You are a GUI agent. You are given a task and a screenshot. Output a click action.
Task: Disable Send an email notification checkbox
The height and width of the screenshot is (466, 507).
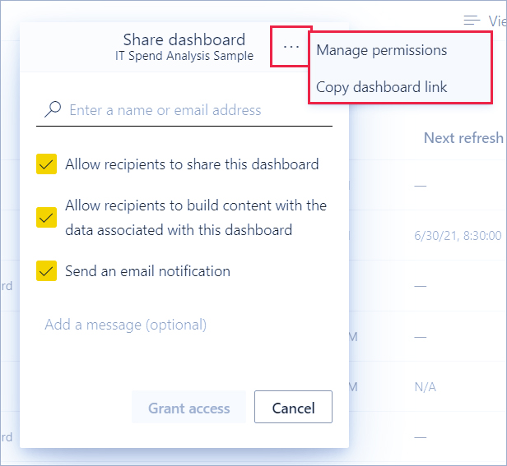pyautogui.click(x=47, y=270)
